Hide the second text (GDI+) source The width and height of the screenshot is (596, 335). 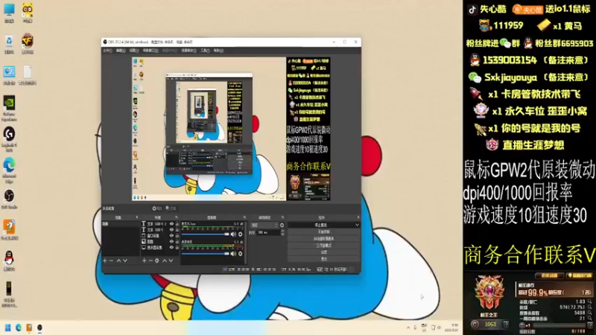coord(171,230)
